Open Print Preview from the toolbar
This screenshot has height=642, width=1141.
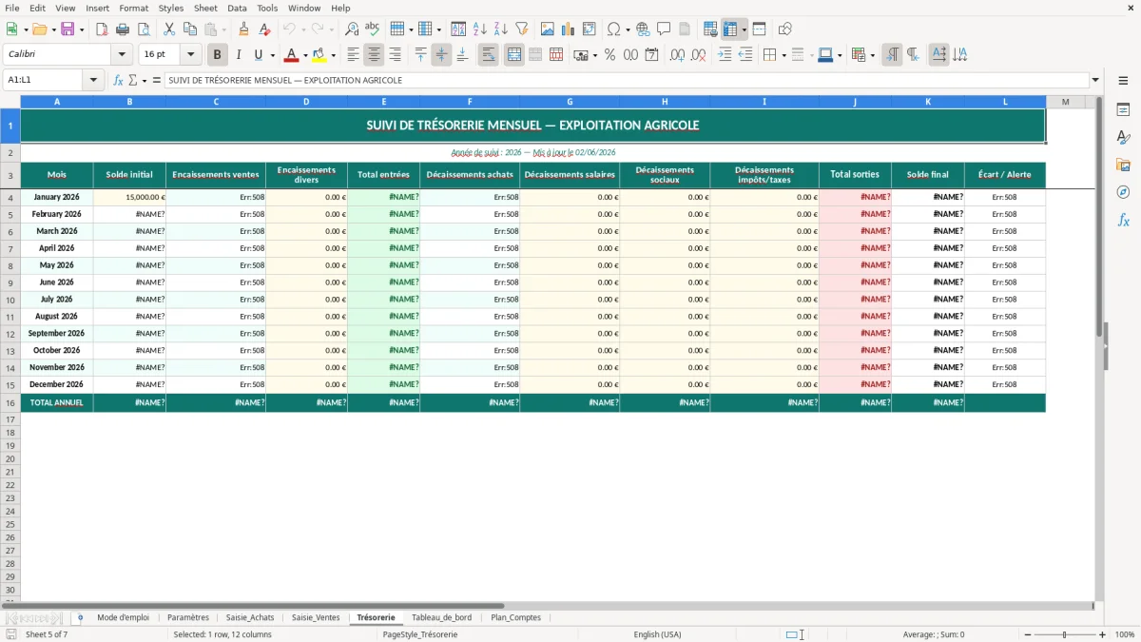pos(144,29)
